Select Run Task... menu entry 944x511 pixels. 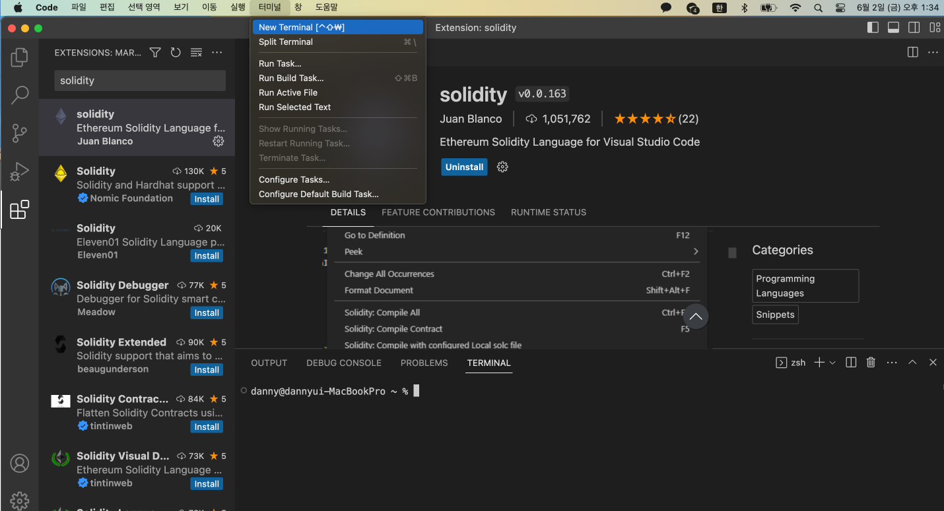click(338, 63)
